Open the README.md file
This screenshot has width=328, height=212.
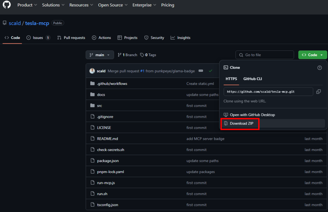pos(108,139)
